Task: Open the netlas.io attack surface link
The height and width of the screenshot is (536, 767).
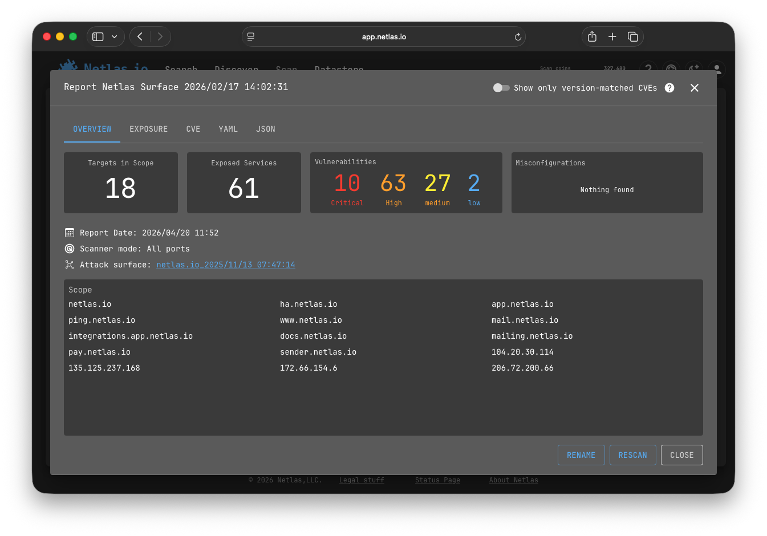Action: 226,265
